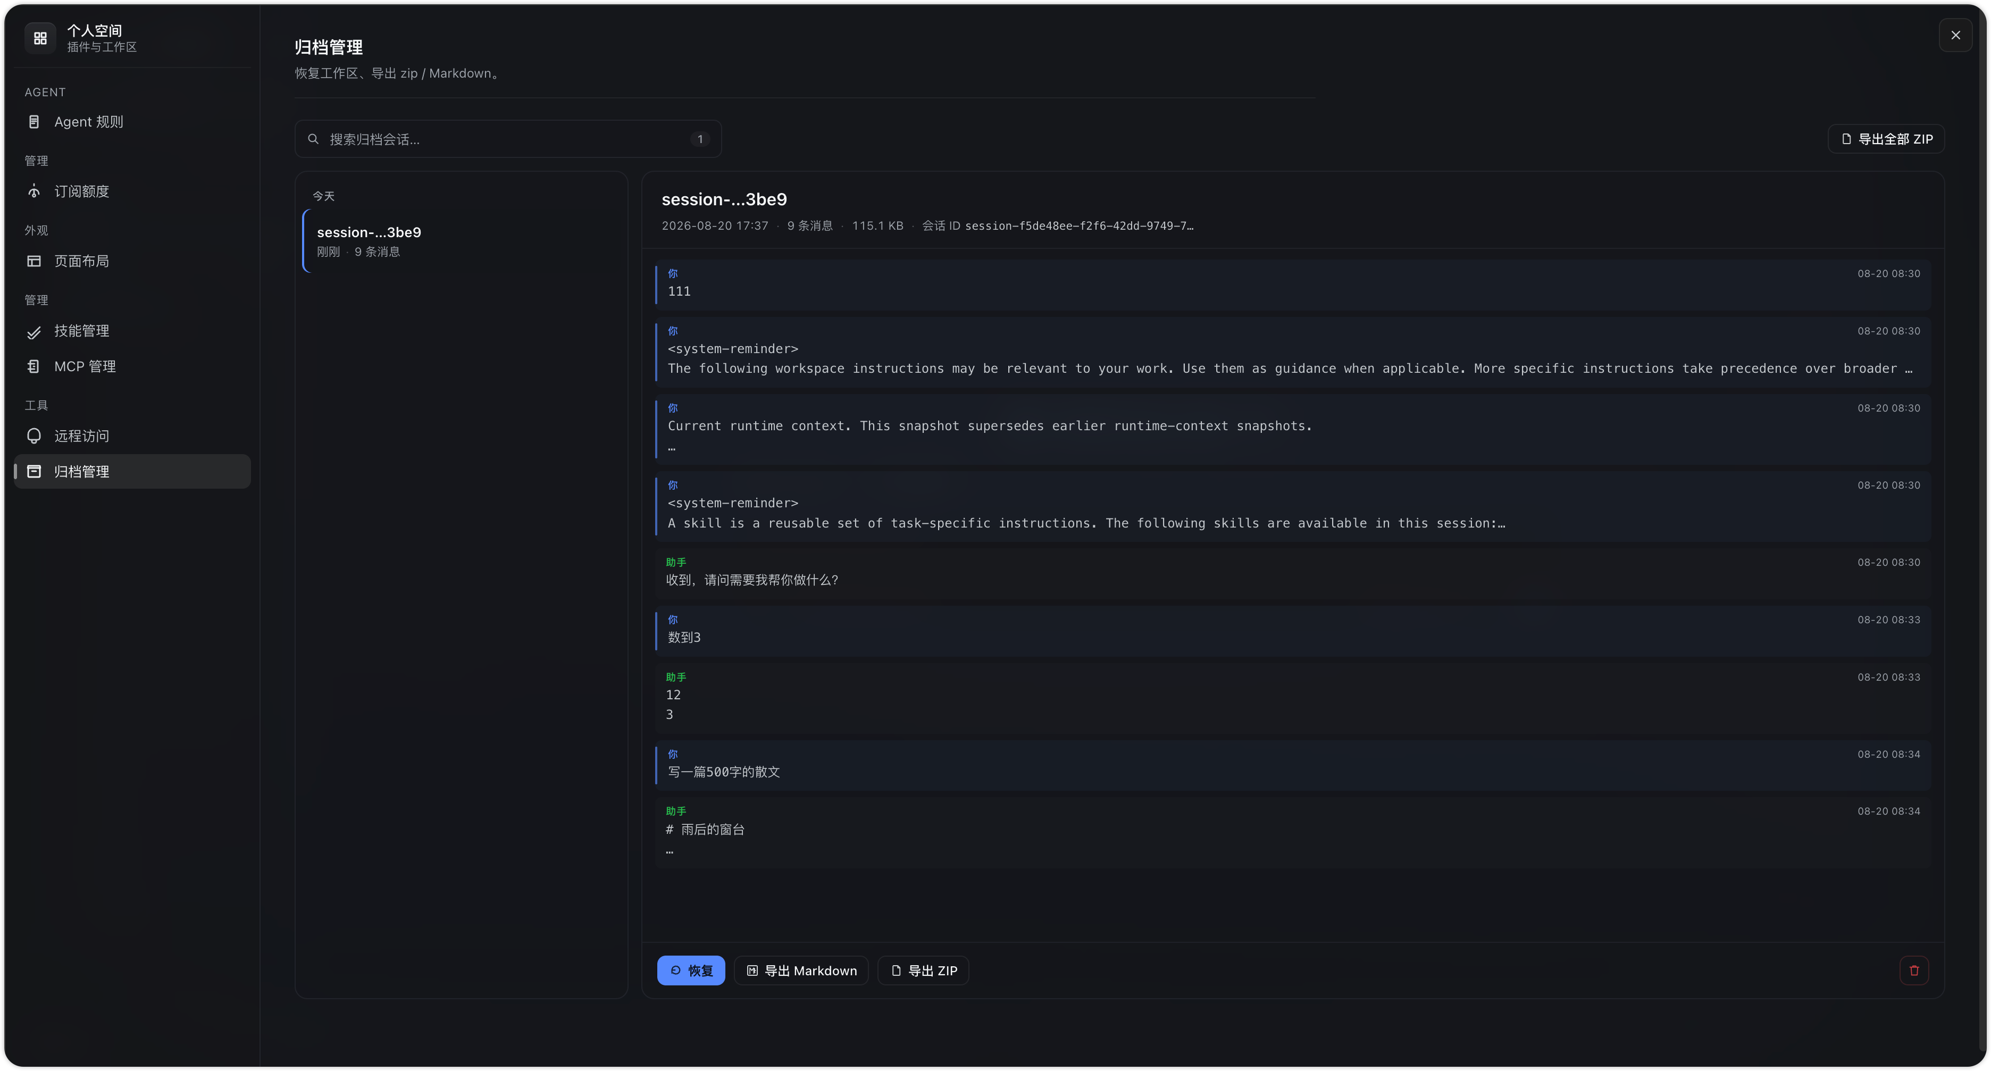Click the 115.1 KB size label

[877, 225]
